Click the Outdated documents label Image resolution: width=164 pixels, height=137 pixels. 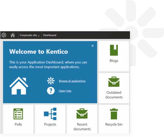tap(114, 95)
